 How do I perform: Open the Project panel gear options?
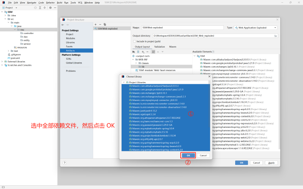point(50,8)
